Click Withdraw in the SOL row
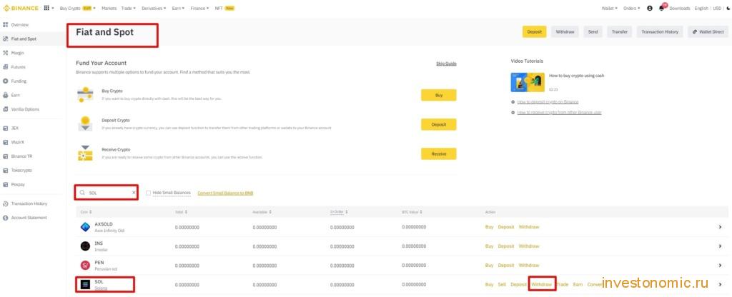Screen dimensions: 732x297 tap(542, 284)
